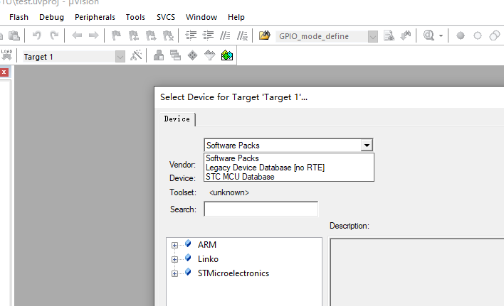The width and height of the screenshot is (504, 306).
Task: Open the Target 1 dropdown arrow
Action: click(x=120, y=57)
